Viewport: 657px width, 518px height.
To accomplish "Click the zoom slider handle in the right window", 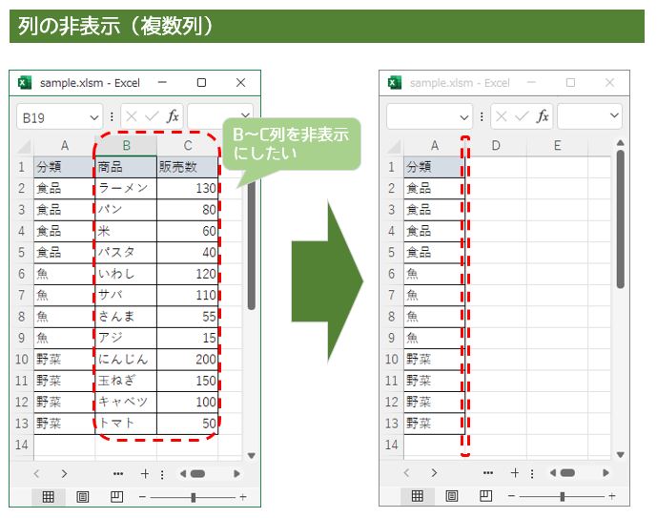I will [x=563, y=497].
